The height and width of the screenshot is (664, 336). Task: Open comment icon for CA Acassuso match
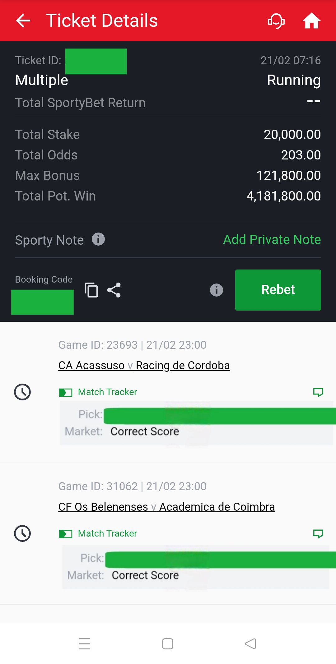pos(318,392)
